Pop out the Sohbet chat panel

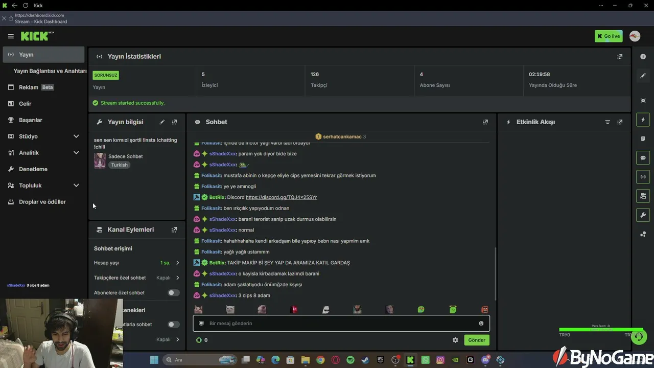tap(485, 122)
